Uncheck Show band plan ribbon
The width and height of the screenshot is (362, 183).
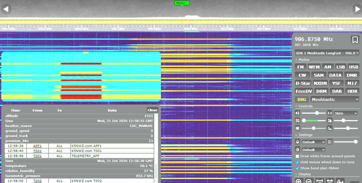tap(297, 168)
